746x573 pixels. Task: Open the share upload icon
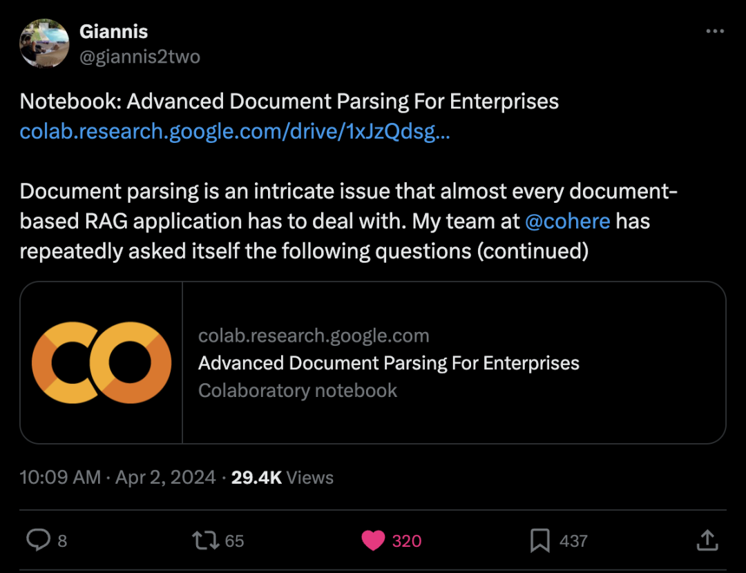pyautogui.click(x=707, y=540)
